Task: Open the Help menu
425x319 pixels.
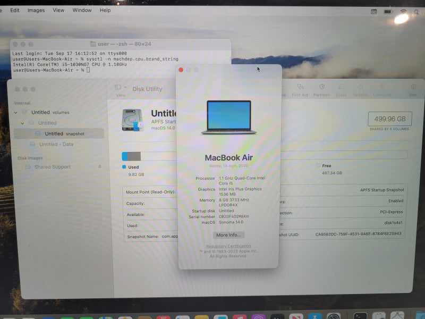Action: [x=105, y=10]
